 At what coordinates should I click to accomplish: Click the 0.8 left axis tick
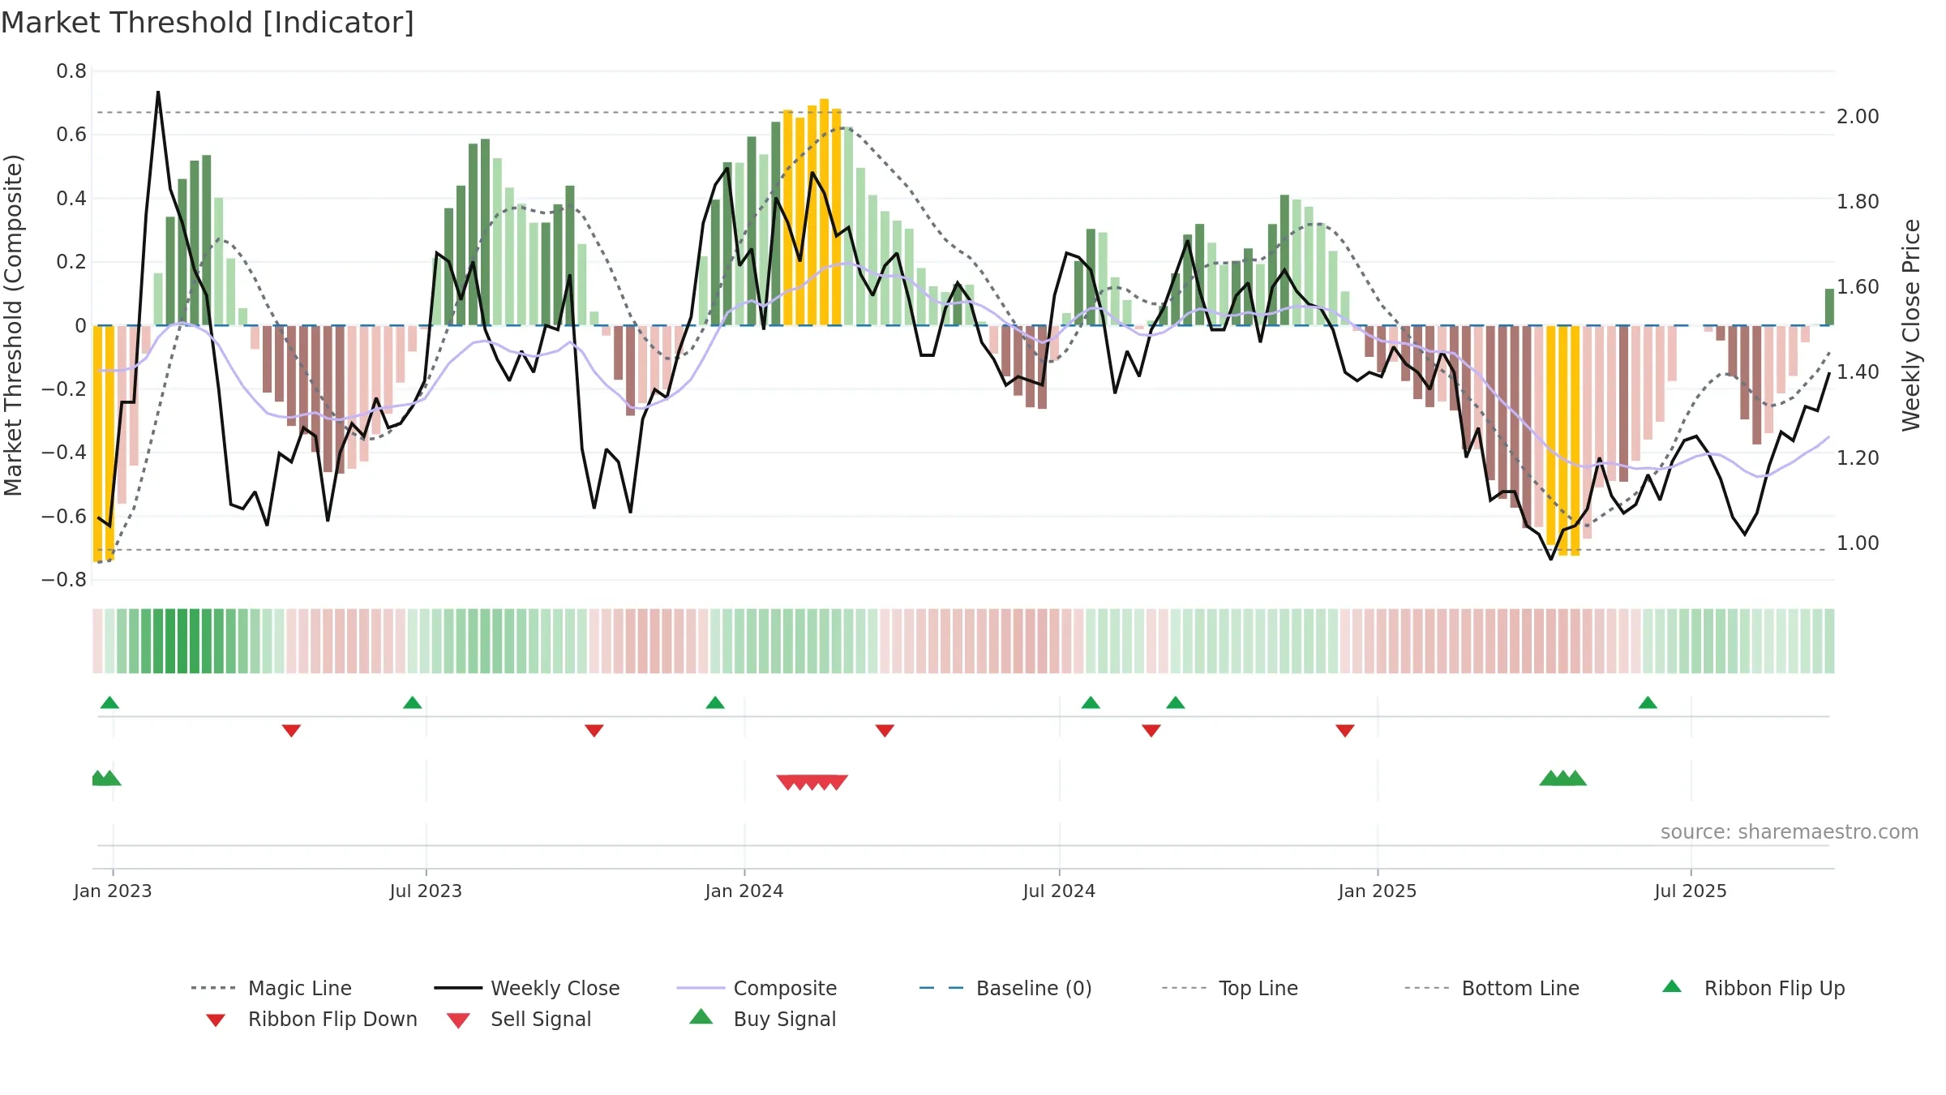(71, 71)
